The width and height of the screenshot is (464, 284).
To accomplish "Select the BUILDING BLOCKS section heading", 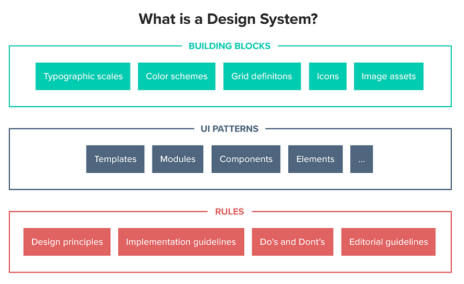I will [229, 46].
